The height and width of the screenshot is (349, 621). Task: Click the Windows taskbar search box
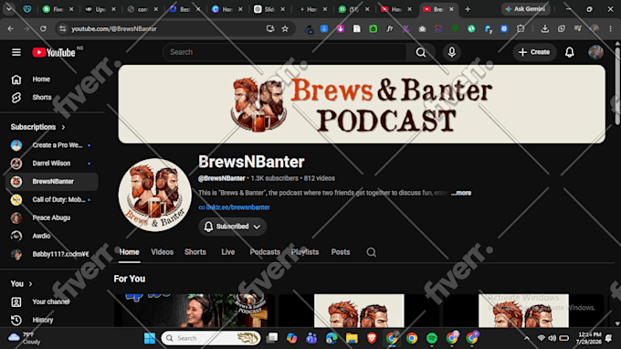[211, 338]
